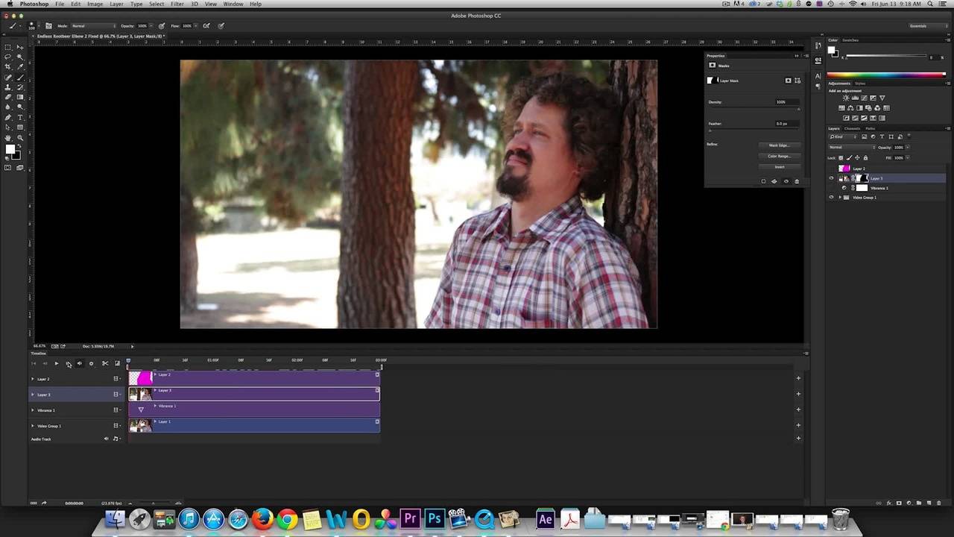Click the Invert button

[779, 167]
